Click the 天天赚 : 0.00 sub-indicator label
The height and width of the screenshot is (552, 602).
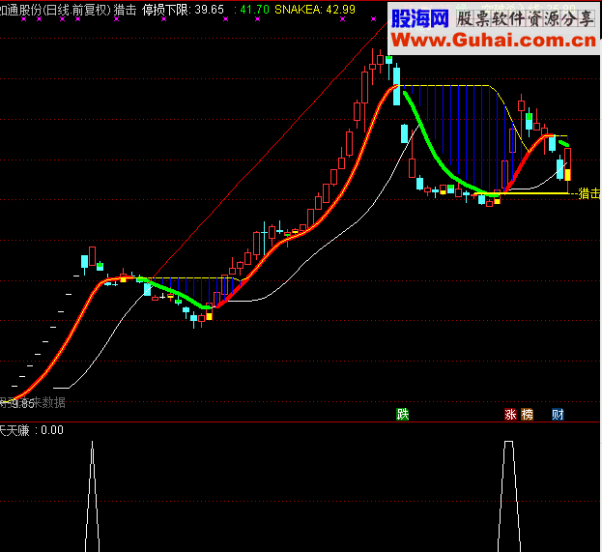[x=32, y=430]
